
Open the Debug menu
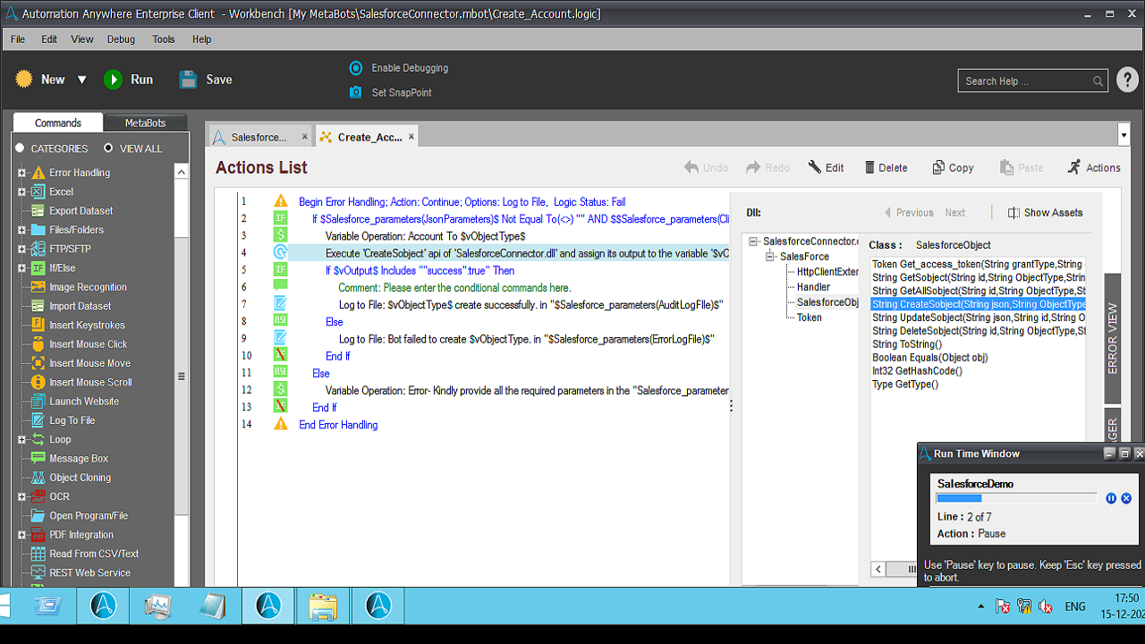tap(121, 39)
